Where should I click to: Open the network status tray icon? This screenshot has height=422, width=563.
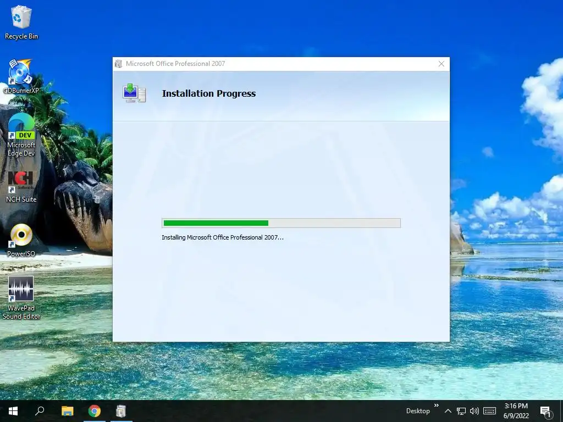pyautogui.click(x=461, y=411)
